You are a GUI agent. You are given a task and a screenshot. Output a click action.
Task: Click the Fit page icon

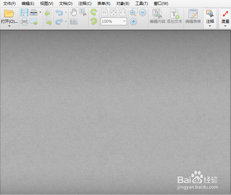click(x=113, y=12)
